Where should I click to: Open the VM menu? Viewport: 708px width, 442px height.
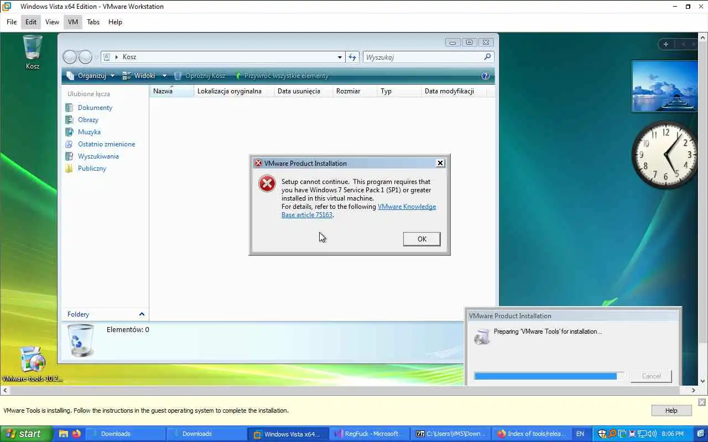[73, 22]
